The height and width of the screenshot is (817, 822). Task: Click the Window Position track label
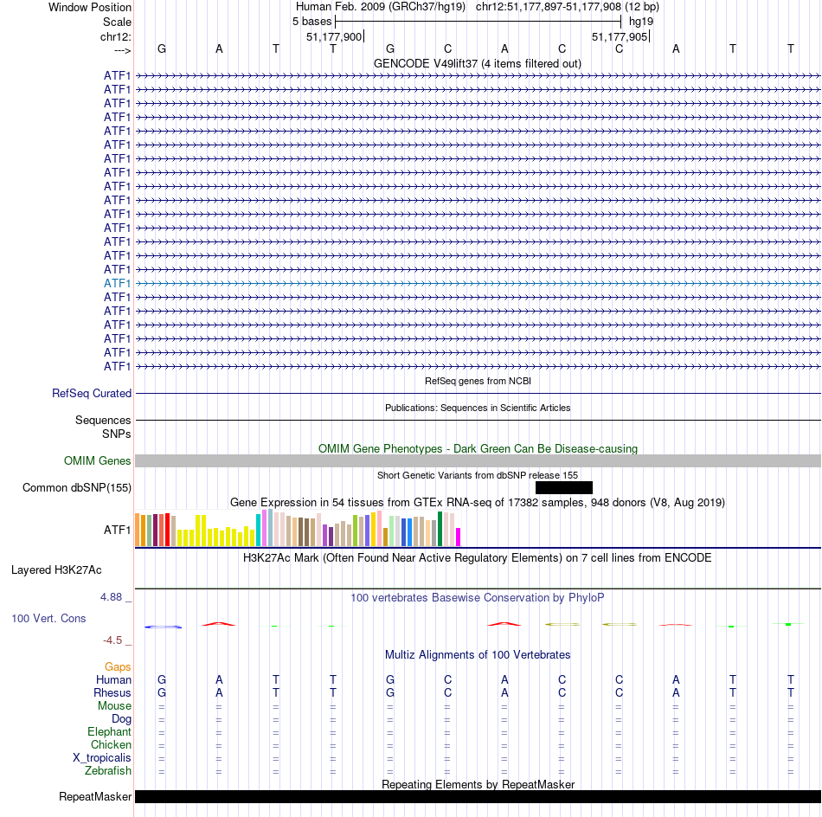click(x=90, y=7)
